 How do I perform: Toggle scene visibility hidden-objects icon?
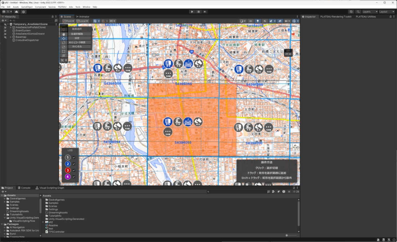tap(280, 21)
